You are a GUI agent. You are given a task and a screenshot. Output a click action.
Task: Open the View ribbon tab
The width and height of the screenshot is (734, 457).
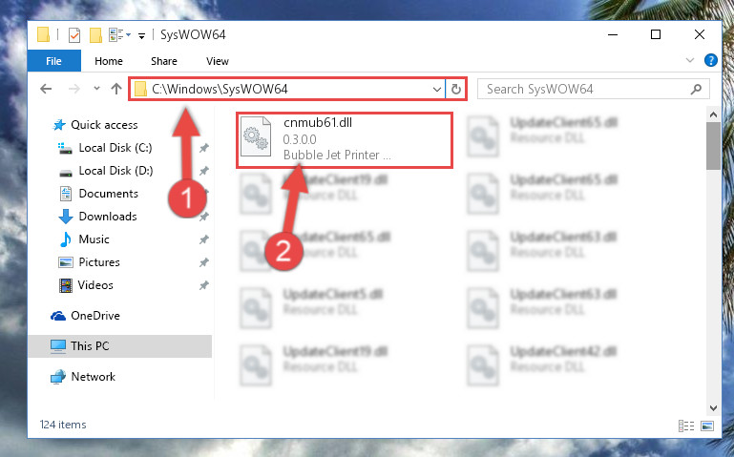tap(218, 61)
